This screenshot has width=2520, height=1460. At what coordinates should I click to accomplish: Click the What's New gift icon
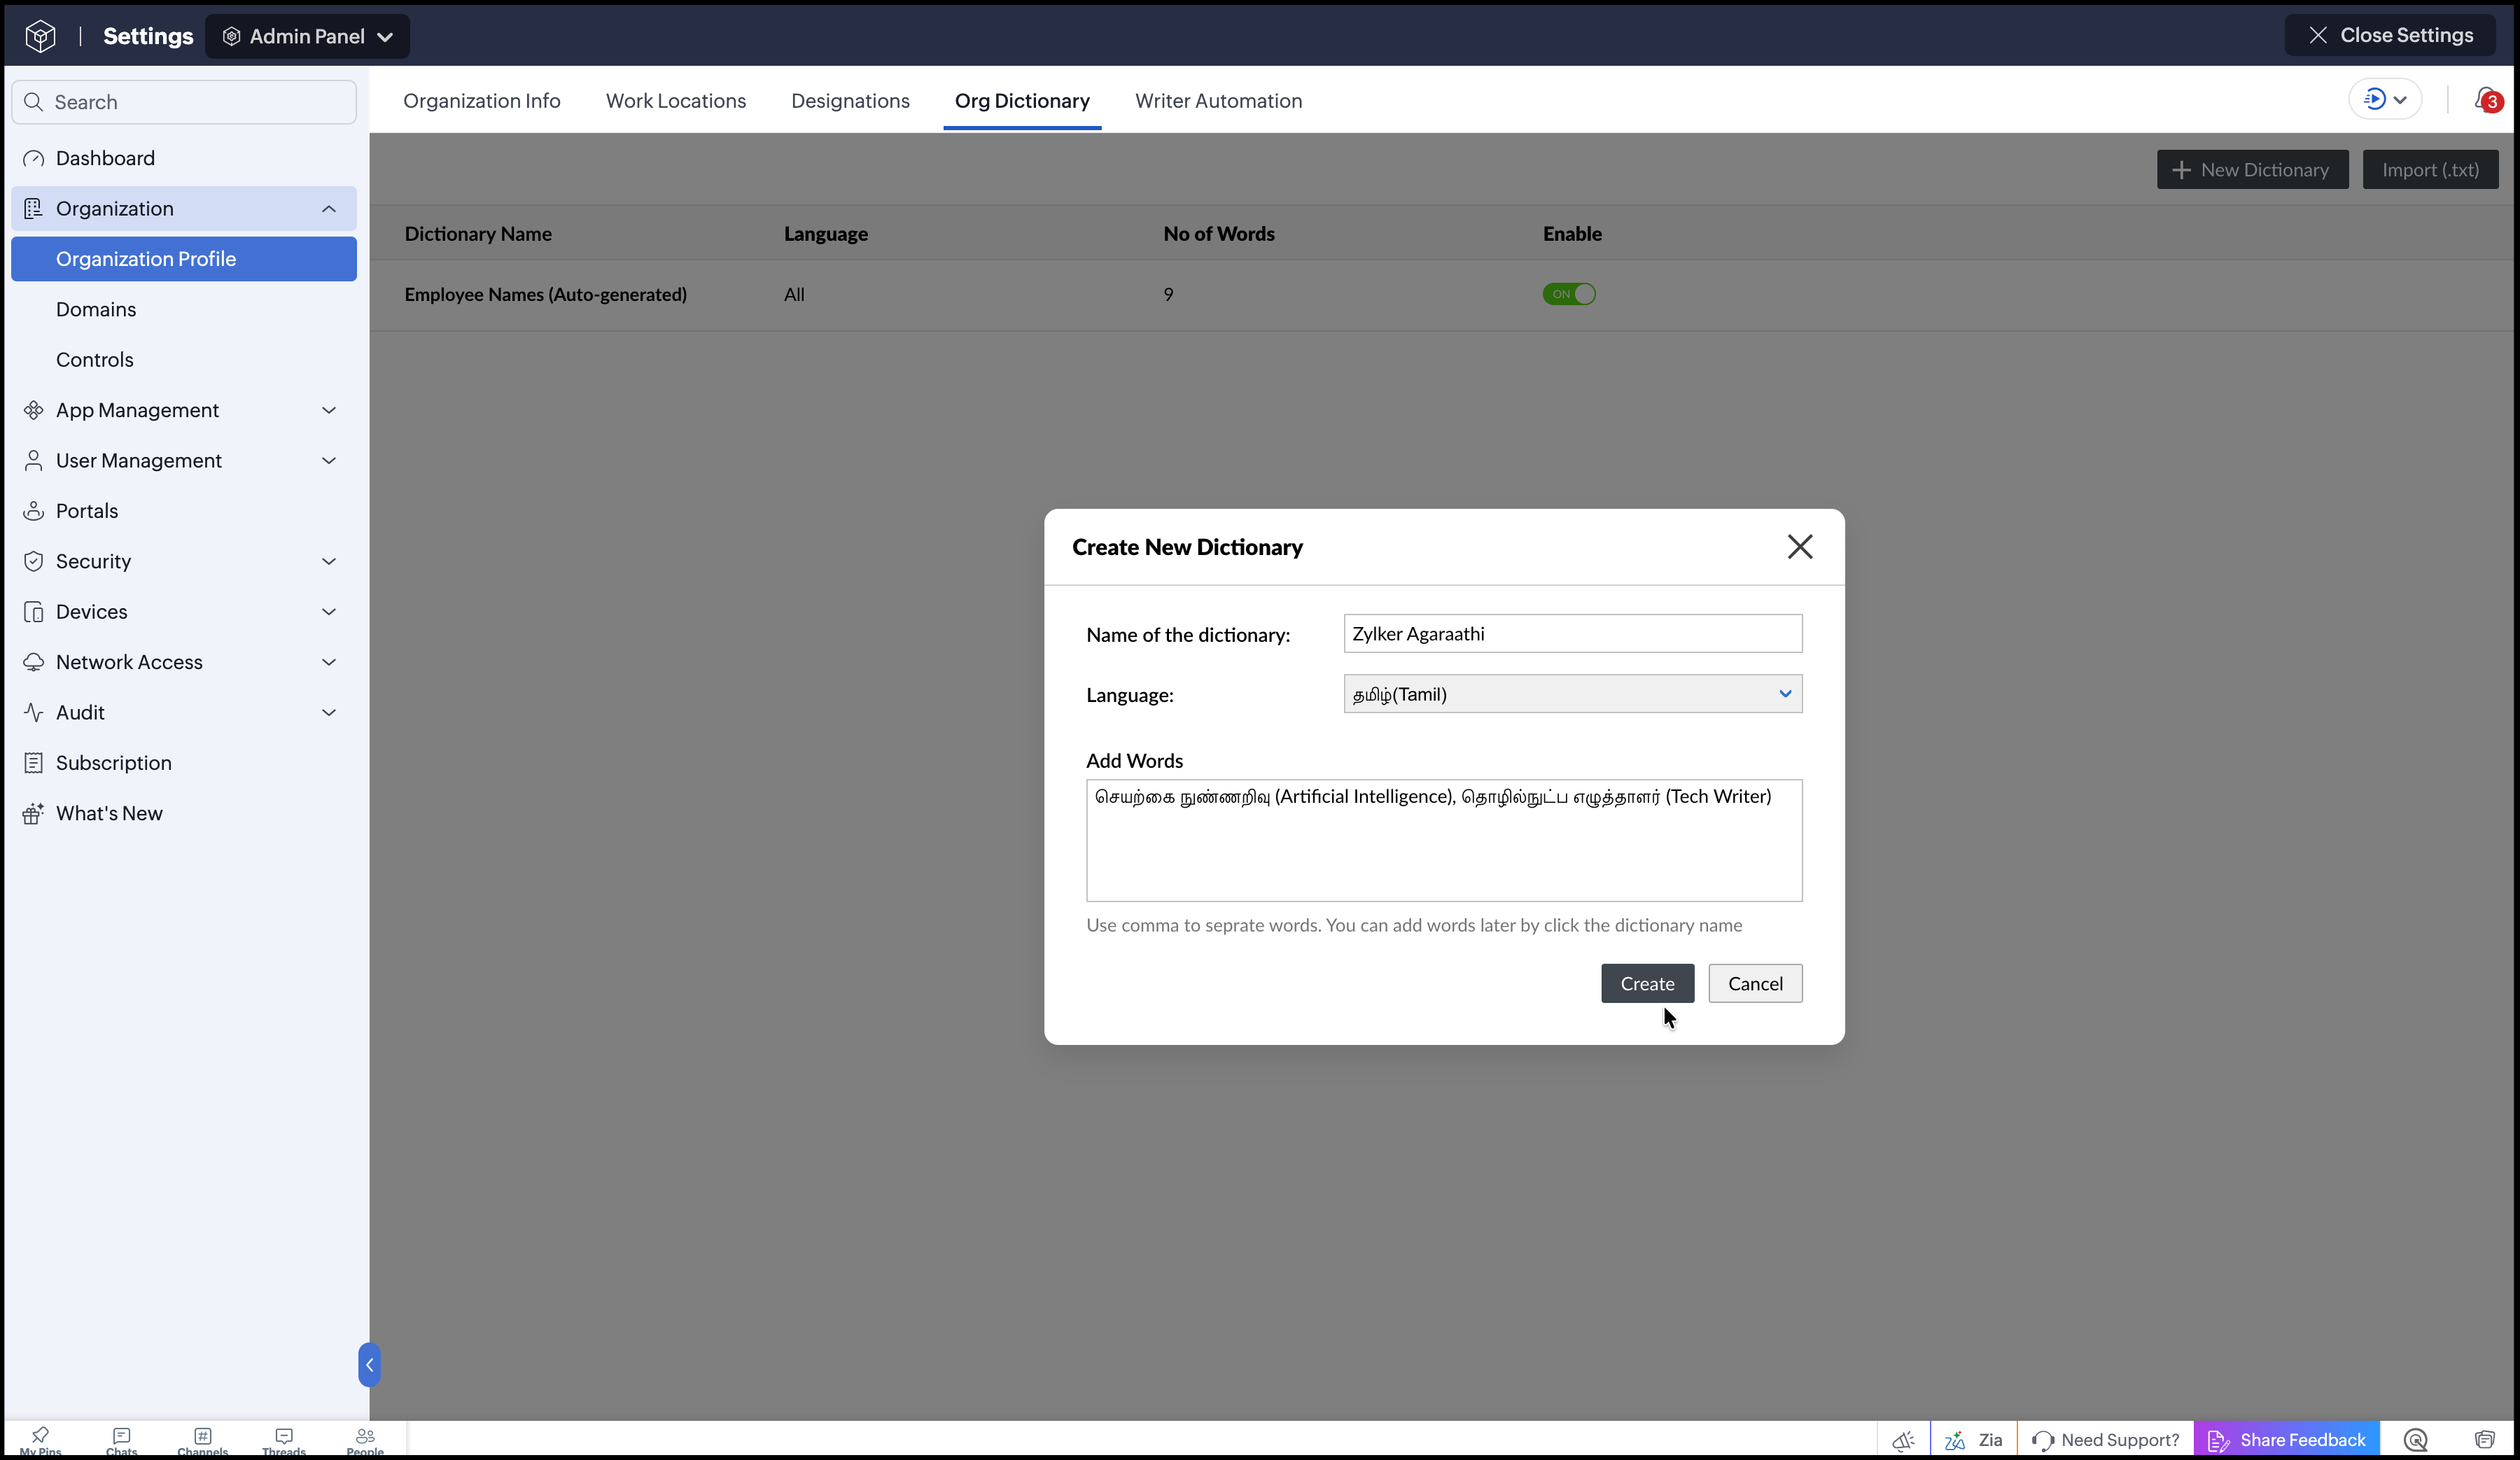coord(33,813)
